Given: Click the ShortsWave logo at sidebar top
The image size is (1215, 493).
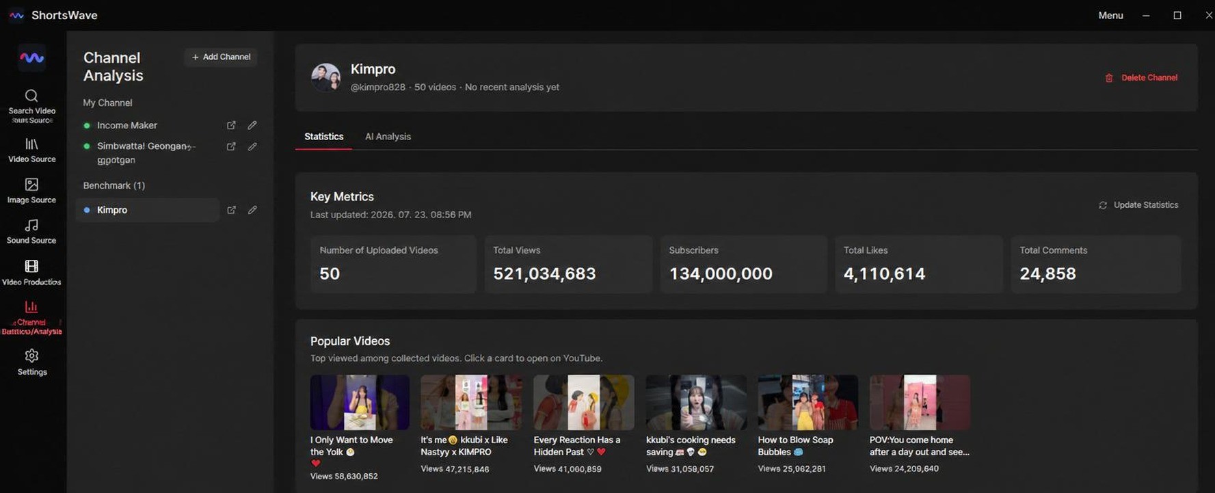Looking at the screenshot, I should (31, 58).
